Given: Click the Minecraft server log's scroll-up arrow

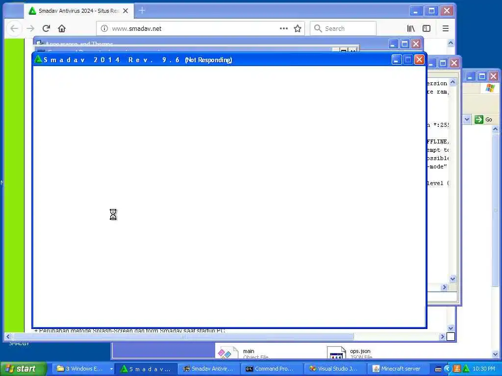Looking at the screenshot, I should tap(452, 82).
